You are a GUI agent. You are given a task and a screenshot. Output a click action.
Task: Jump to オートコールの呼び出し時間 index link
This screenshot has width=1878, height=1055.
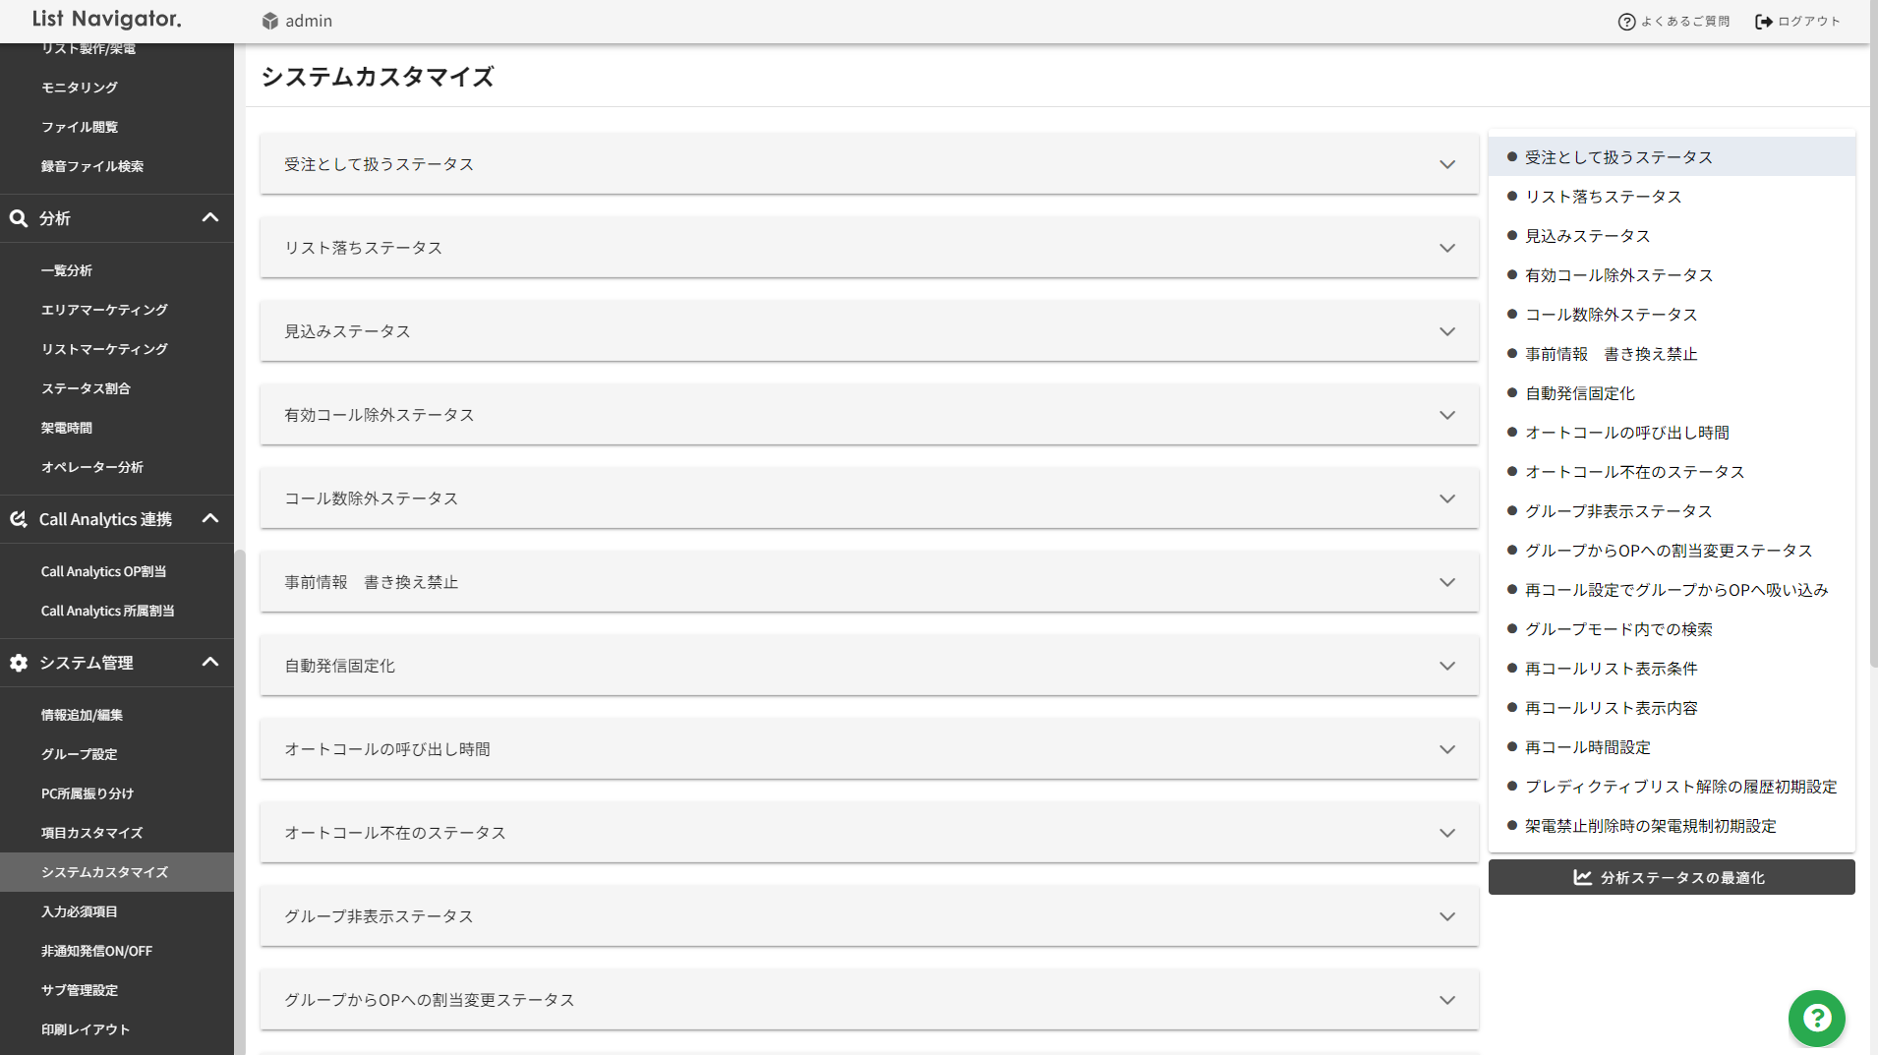[x=1626, y=433]
